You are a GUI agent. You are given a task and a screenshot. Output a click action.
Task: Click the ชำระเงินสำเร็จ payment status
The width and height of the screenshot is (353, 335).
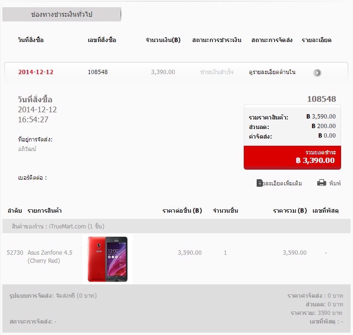click(x=217, y=72)
